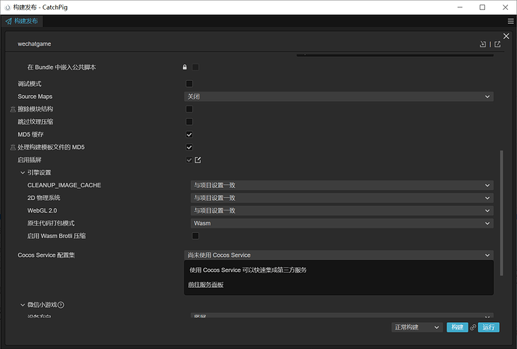Viewport: 517px width, 349px height.
Task: Click the export config icon in wechatgame header
Action: [x=498, y=44]
